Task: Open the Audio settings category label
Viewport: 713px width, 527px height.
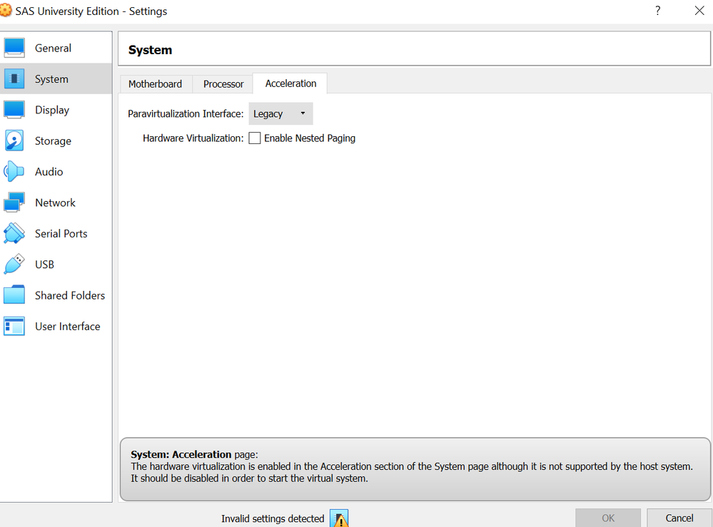Action: [x=49, y=172]
